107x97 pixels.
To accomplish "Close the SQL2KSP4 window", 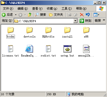I will pos(104,3).
